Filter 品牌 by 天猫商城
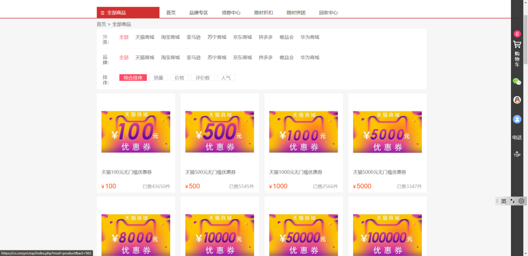528x256 pixels. tap(145, 58)
